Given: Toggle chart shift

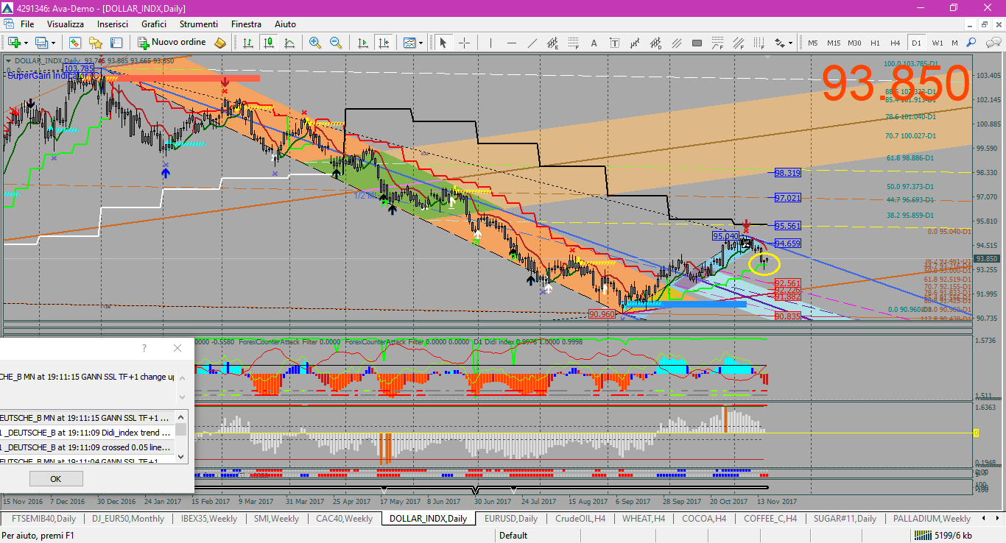Looking at the screenshot, I should [383, 43].
